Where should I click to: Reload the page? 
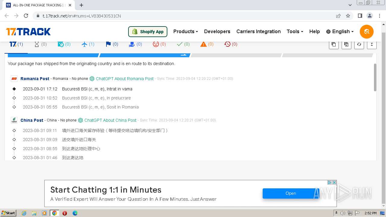tap(26, 16)
